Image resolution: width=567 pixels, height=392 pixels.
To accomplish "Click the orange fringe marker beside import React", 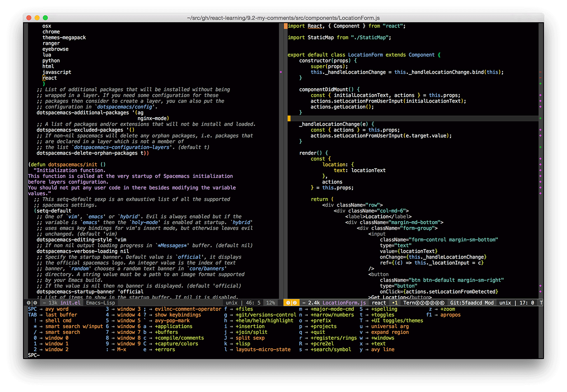I will (286, 26).
